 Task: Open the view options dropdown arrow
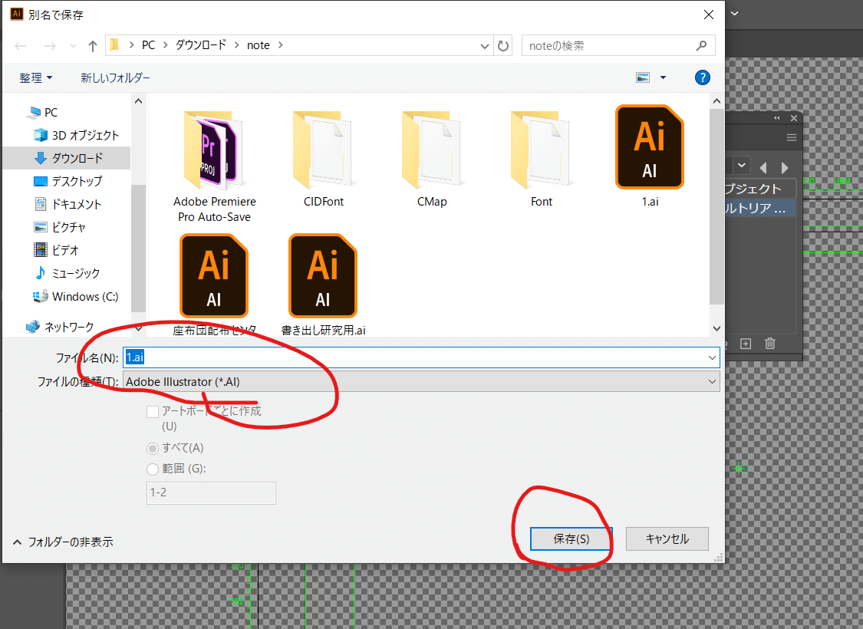[664, 77]
